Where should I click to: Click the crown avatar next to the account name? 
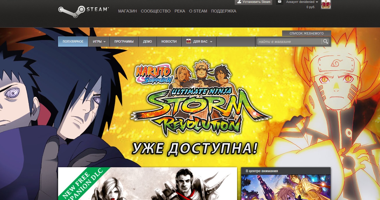tap(326, 4)
